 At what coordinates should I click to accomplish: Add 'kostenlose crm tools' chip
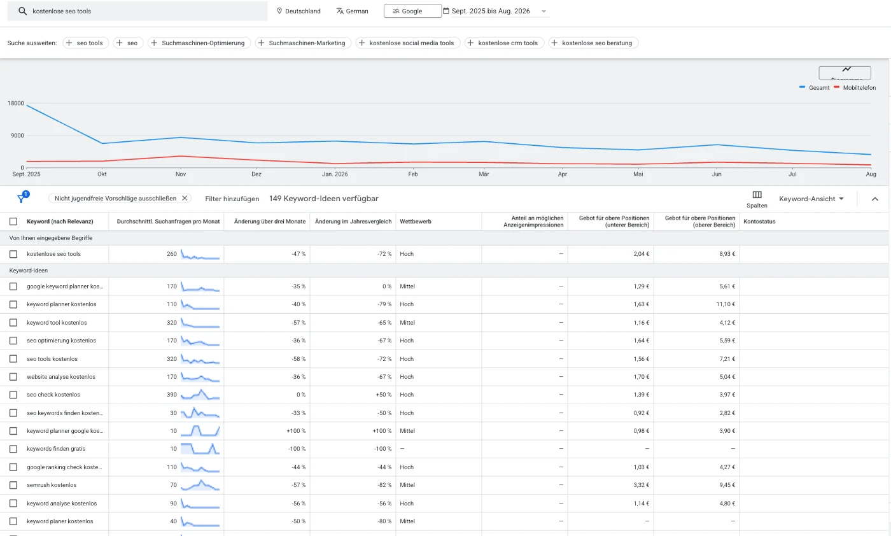pos(504,43)
